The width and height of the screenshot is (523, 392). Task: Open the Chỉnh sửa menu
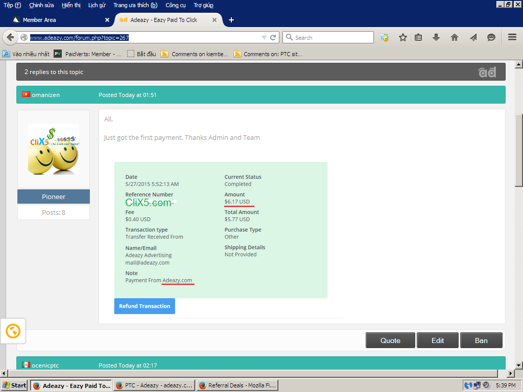click(42, 5)
